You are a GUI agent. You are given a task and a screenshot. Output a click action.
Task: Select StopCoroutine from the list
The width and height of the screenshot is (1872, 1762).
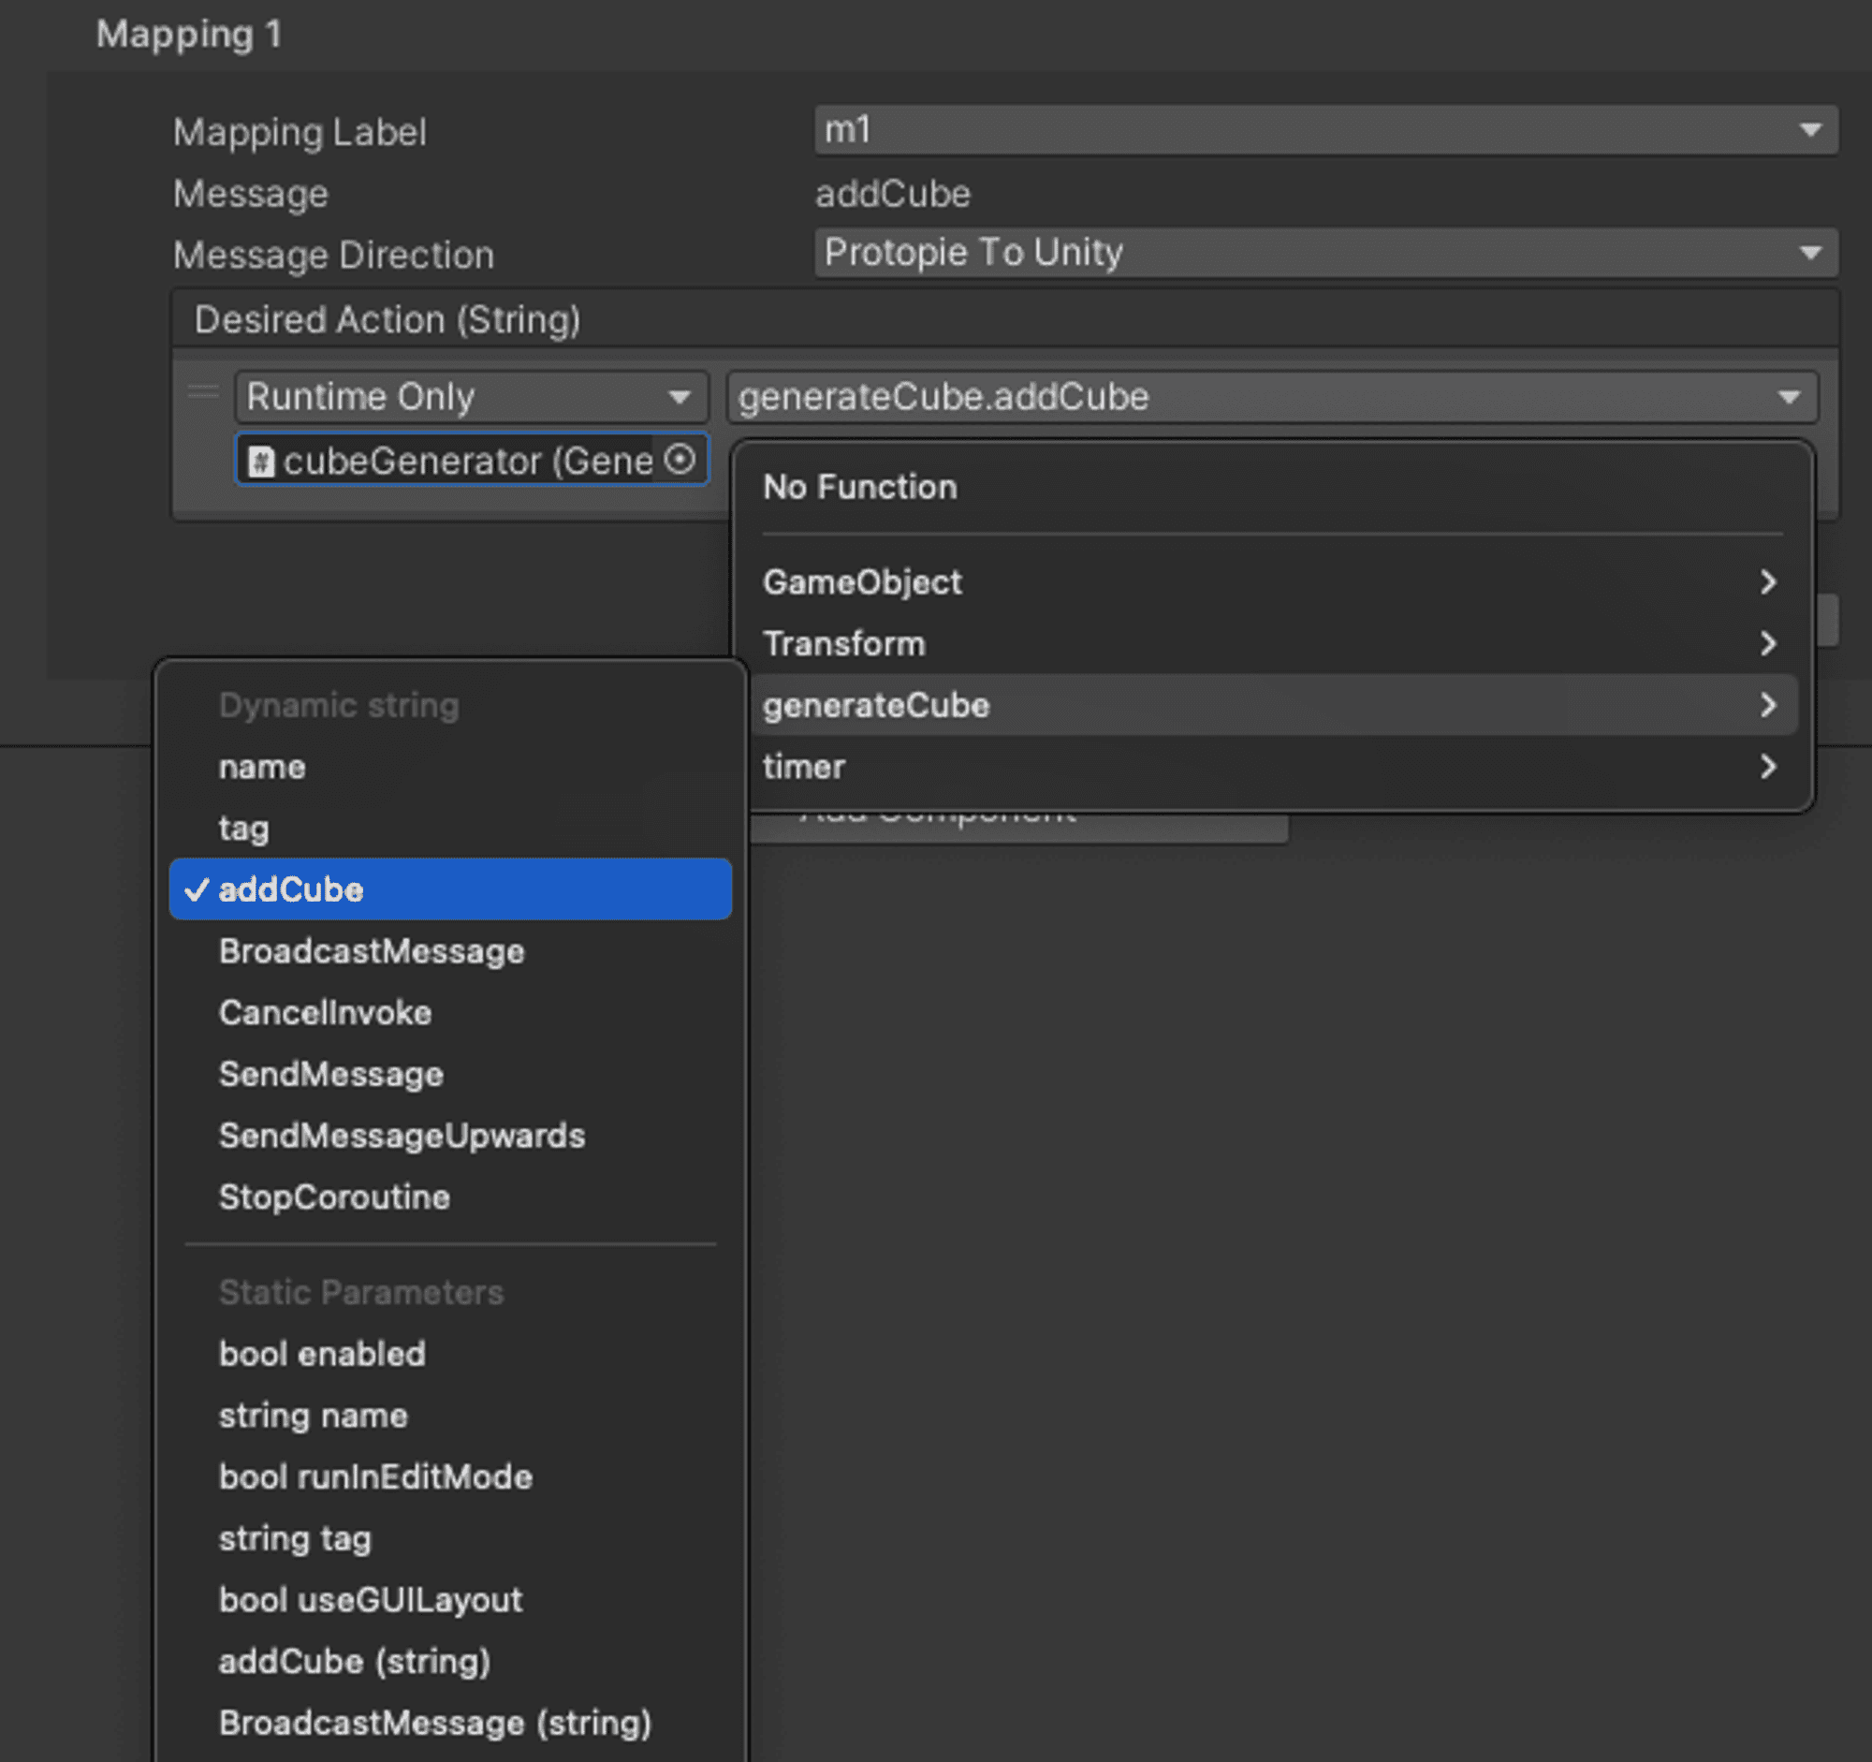333,1197
